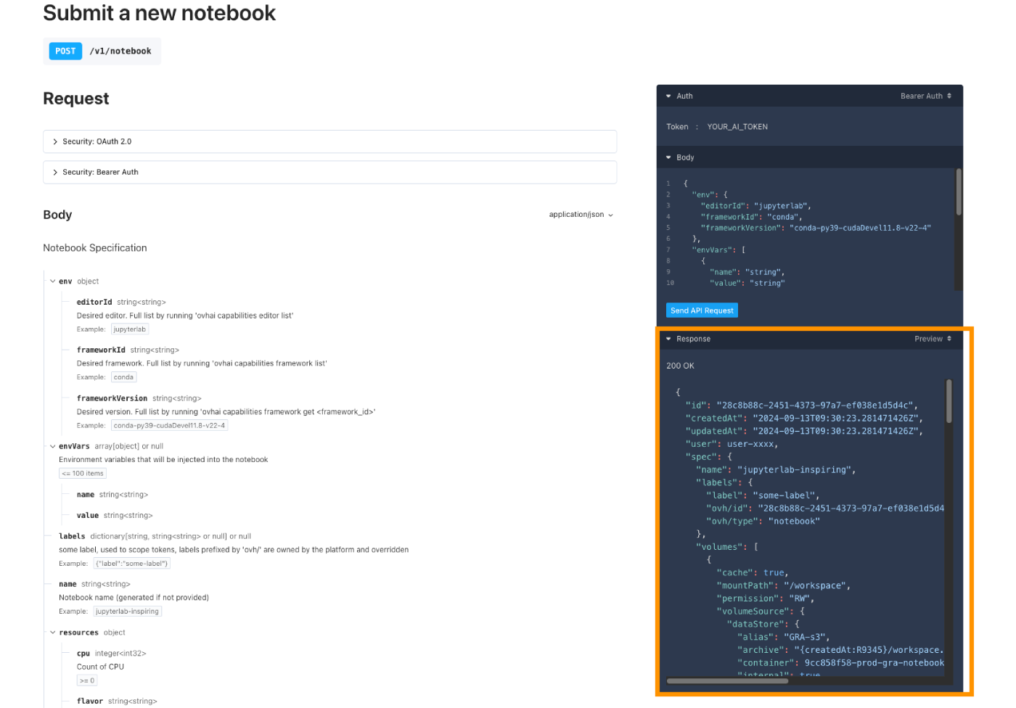
Task: Click the YOUR_AI_TOKEN token value
Action: click(737, 126)
